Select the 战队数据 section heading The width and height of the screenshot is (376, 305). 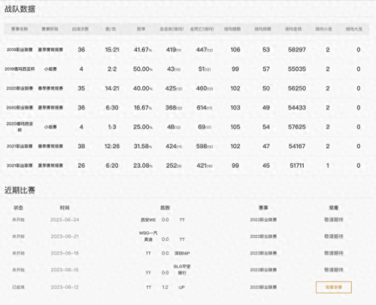(20, 9)
